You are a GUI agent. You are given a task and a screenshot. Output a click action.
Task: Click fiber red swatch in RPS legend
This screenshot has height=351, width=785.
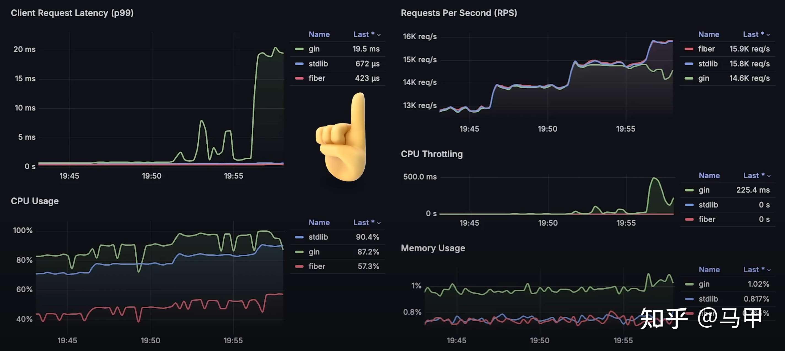click(689, 49)
